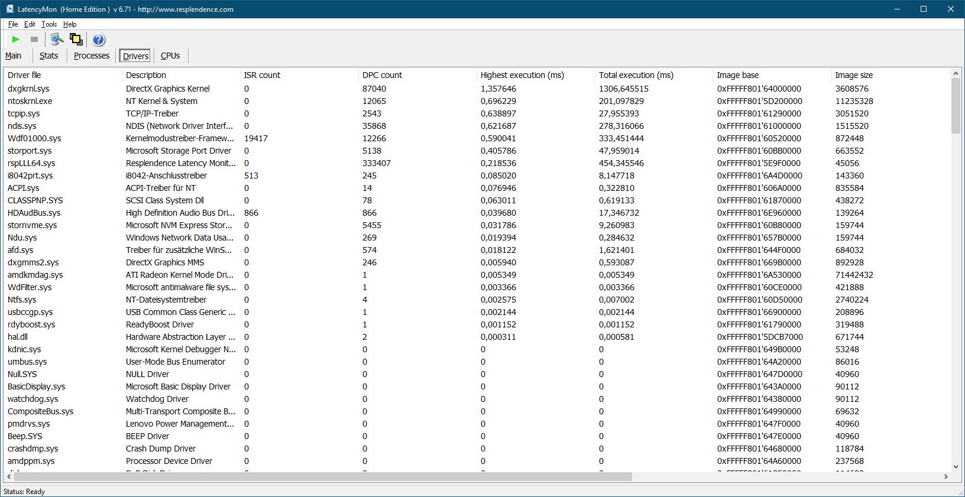Click the Microsoft Storage Port Driver description

[x=179, y=151]
